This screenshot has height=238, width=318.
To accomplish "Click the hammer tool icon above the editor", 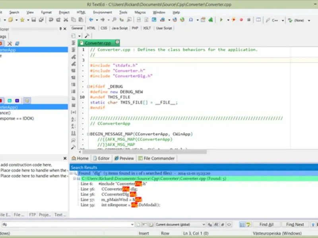I will 87,36.
